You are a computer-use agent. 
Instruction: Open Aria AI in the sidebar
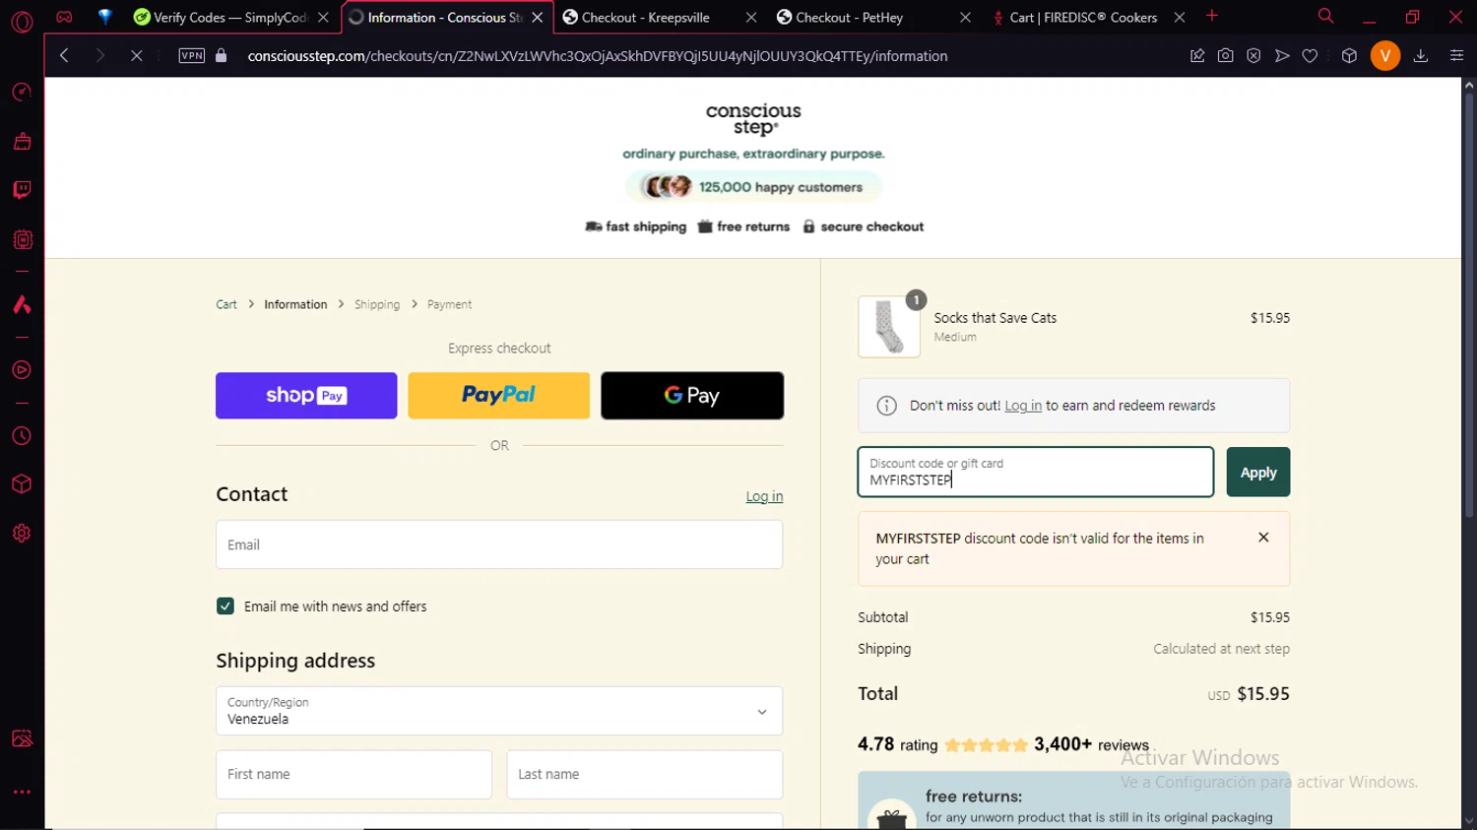[x=22, y=305]
